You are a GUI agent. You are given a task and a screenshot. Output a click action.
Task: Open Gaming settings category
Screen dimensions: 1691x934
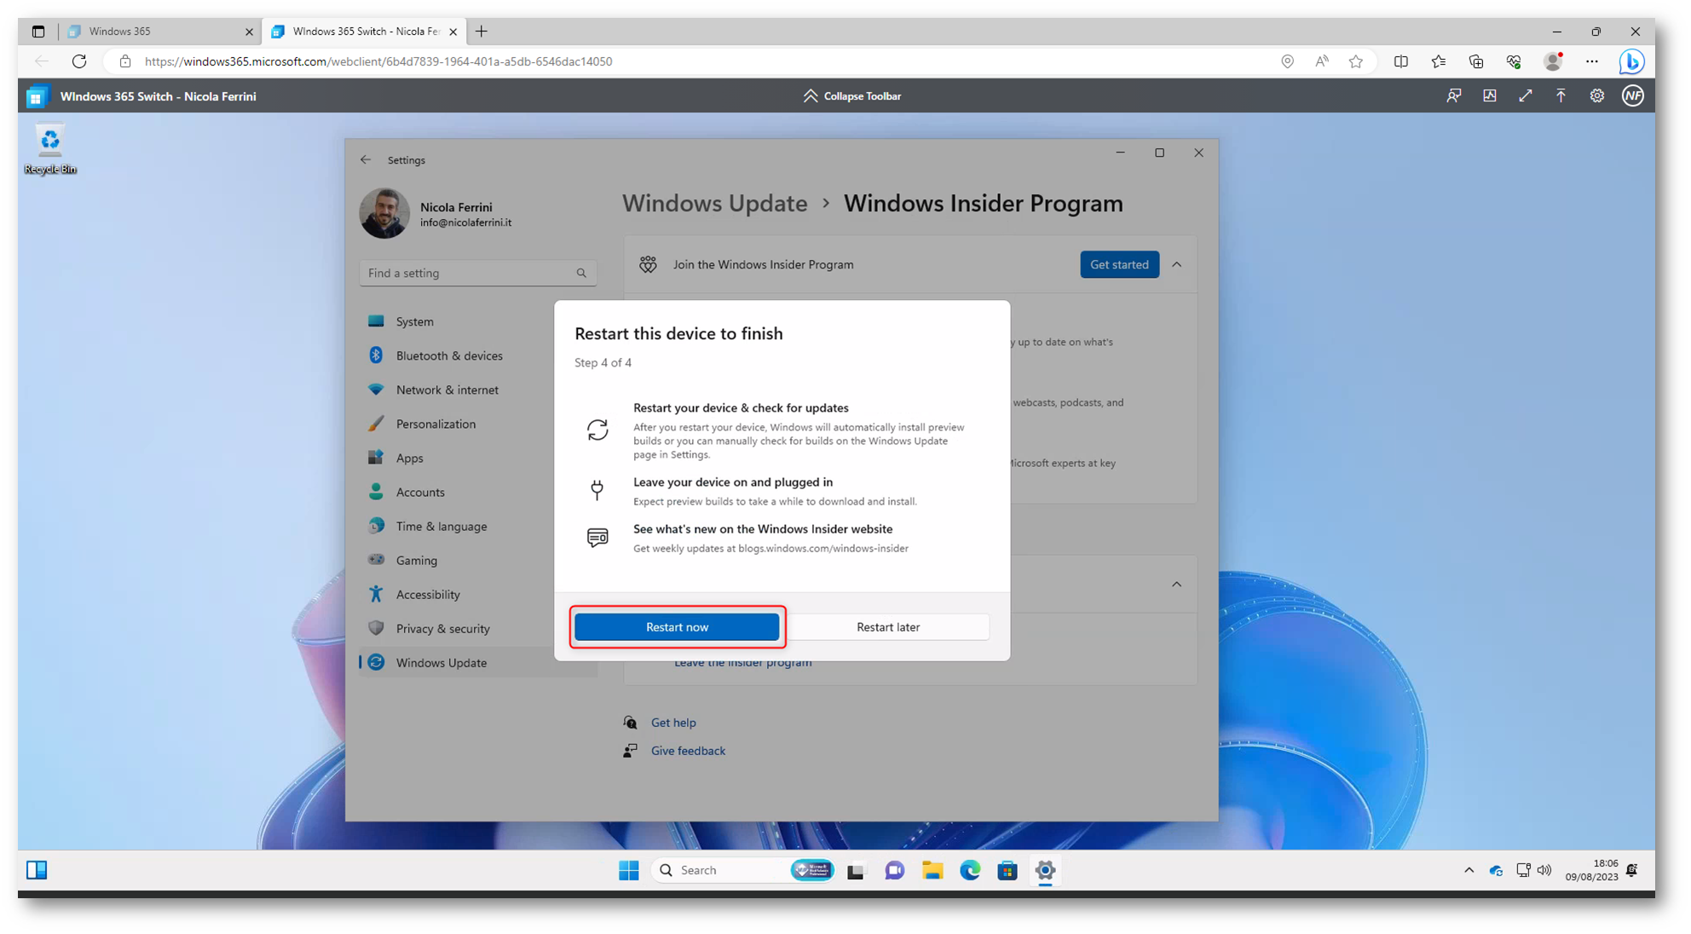coord(477,560)
